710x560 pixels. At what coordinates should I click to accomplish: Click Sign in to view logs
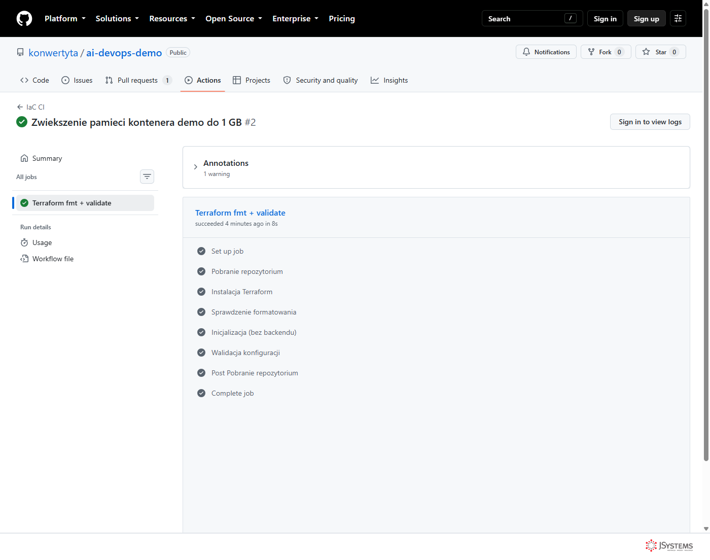pos(650,122)
